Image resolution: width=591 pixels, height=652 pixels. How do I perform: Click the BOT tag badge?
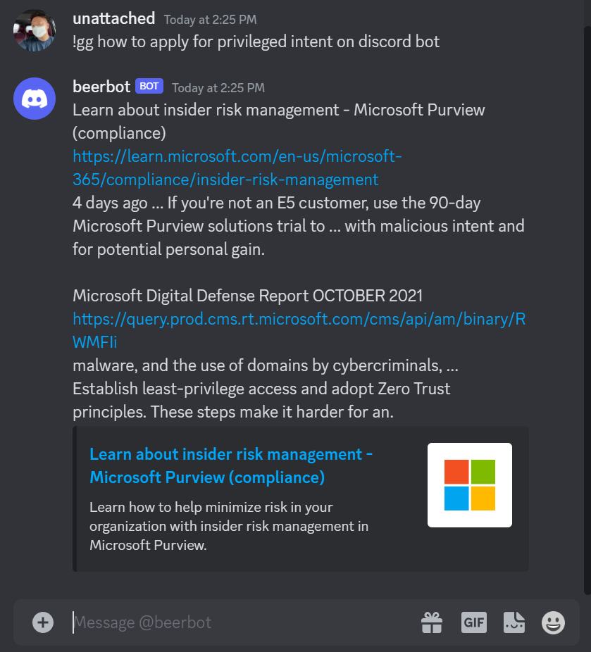[x=149, y=87]
